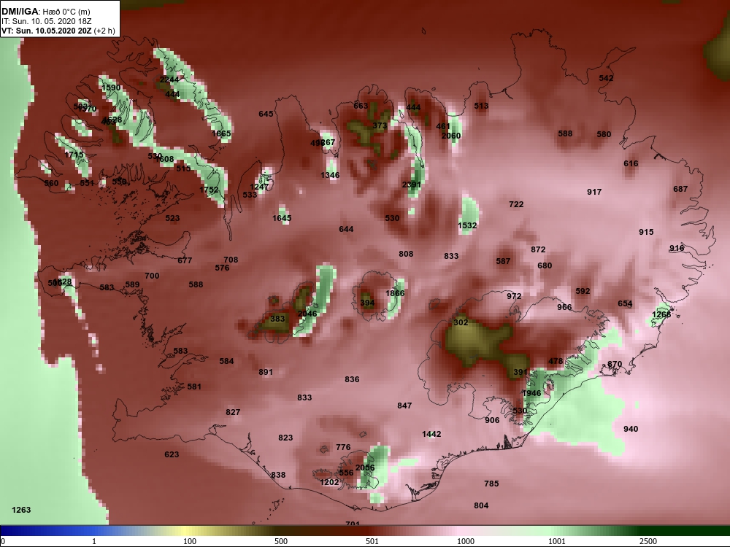Click the map value '383'
This screenshot has height=547, width=730.
click(x=277, y=319)
